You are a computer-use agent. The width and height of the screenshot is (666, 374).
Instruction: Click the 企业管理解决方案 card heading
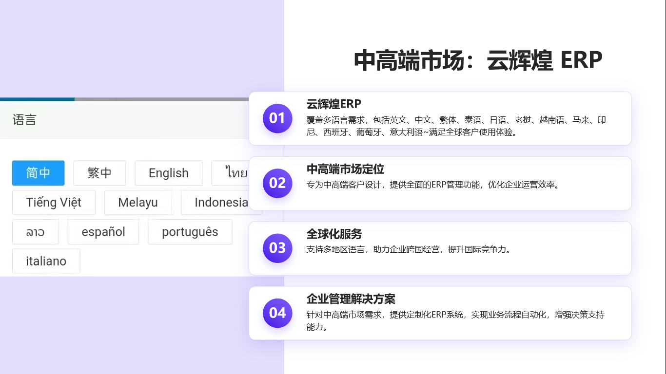tap(351, 299)
